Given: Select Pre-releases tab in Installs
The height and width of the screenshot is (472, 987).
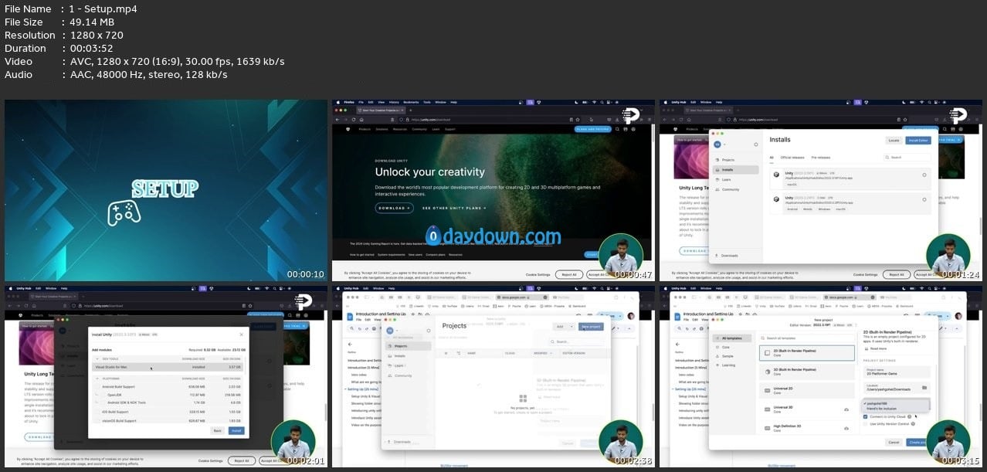Looking at the screenshot, I should pos(821,158).
